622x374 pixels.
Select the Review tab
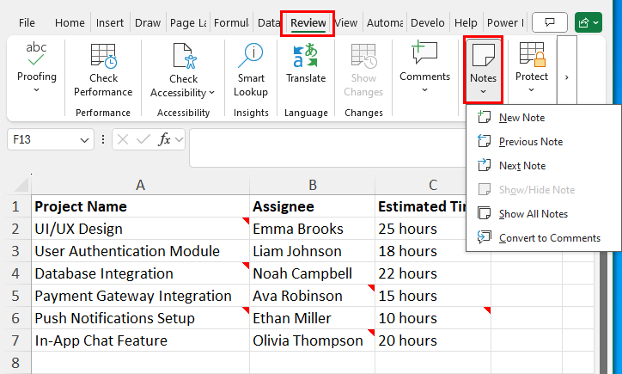tap(308, 23)
